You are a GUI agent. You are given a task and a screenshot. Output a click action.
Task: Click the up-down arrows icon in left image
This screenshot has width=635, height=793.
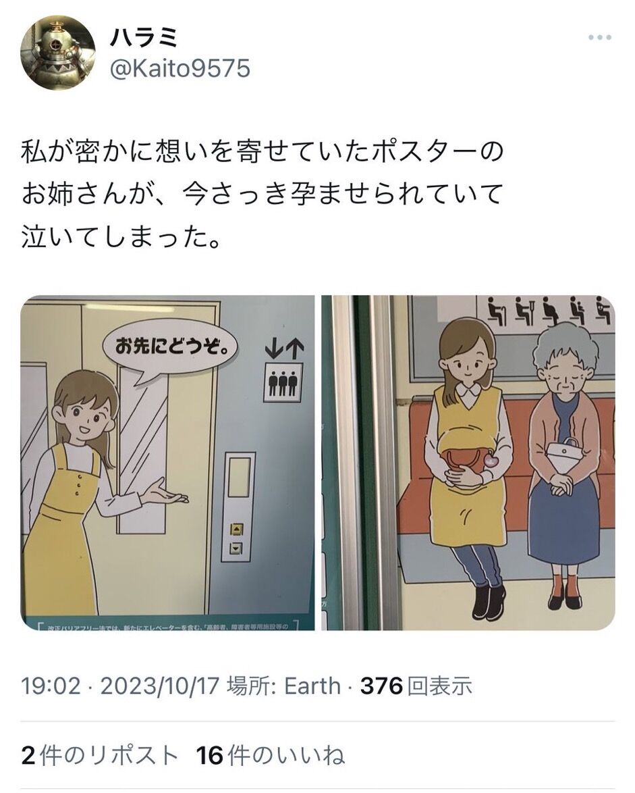pyautogui.click(x=284, y=349)
